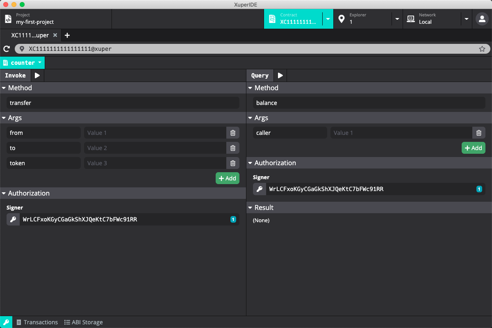Open ABI Storage in the status bar
Viewport: 492px width, 328px height.
point(84,322)
